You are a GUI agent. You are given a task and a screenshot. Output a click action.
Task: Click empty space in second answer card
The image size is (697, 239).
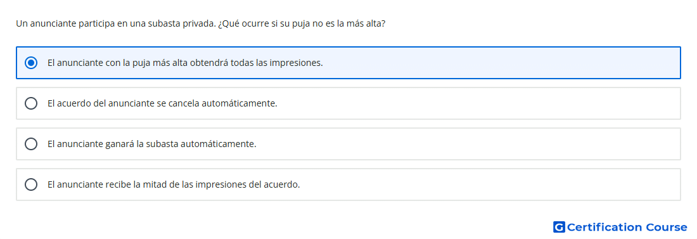480,103
